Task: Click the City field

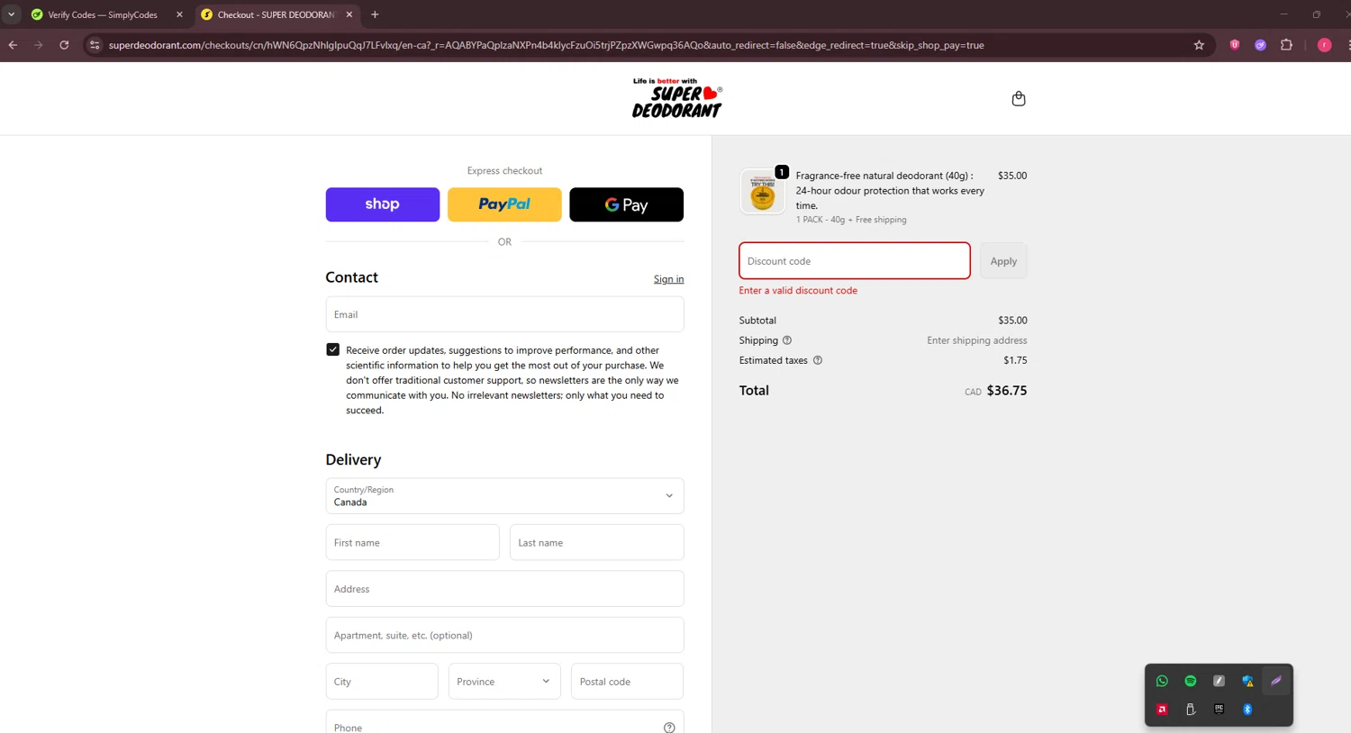Action: click(x=382, y=682)
